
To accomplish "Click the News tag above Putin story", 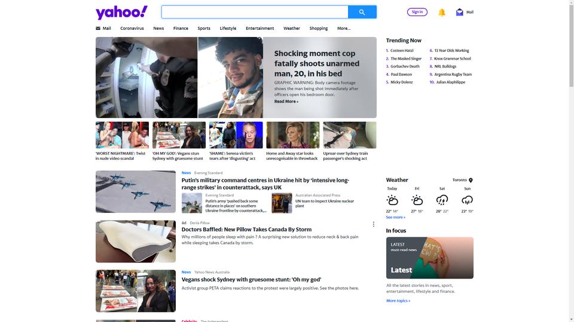I will pos(186,173).
